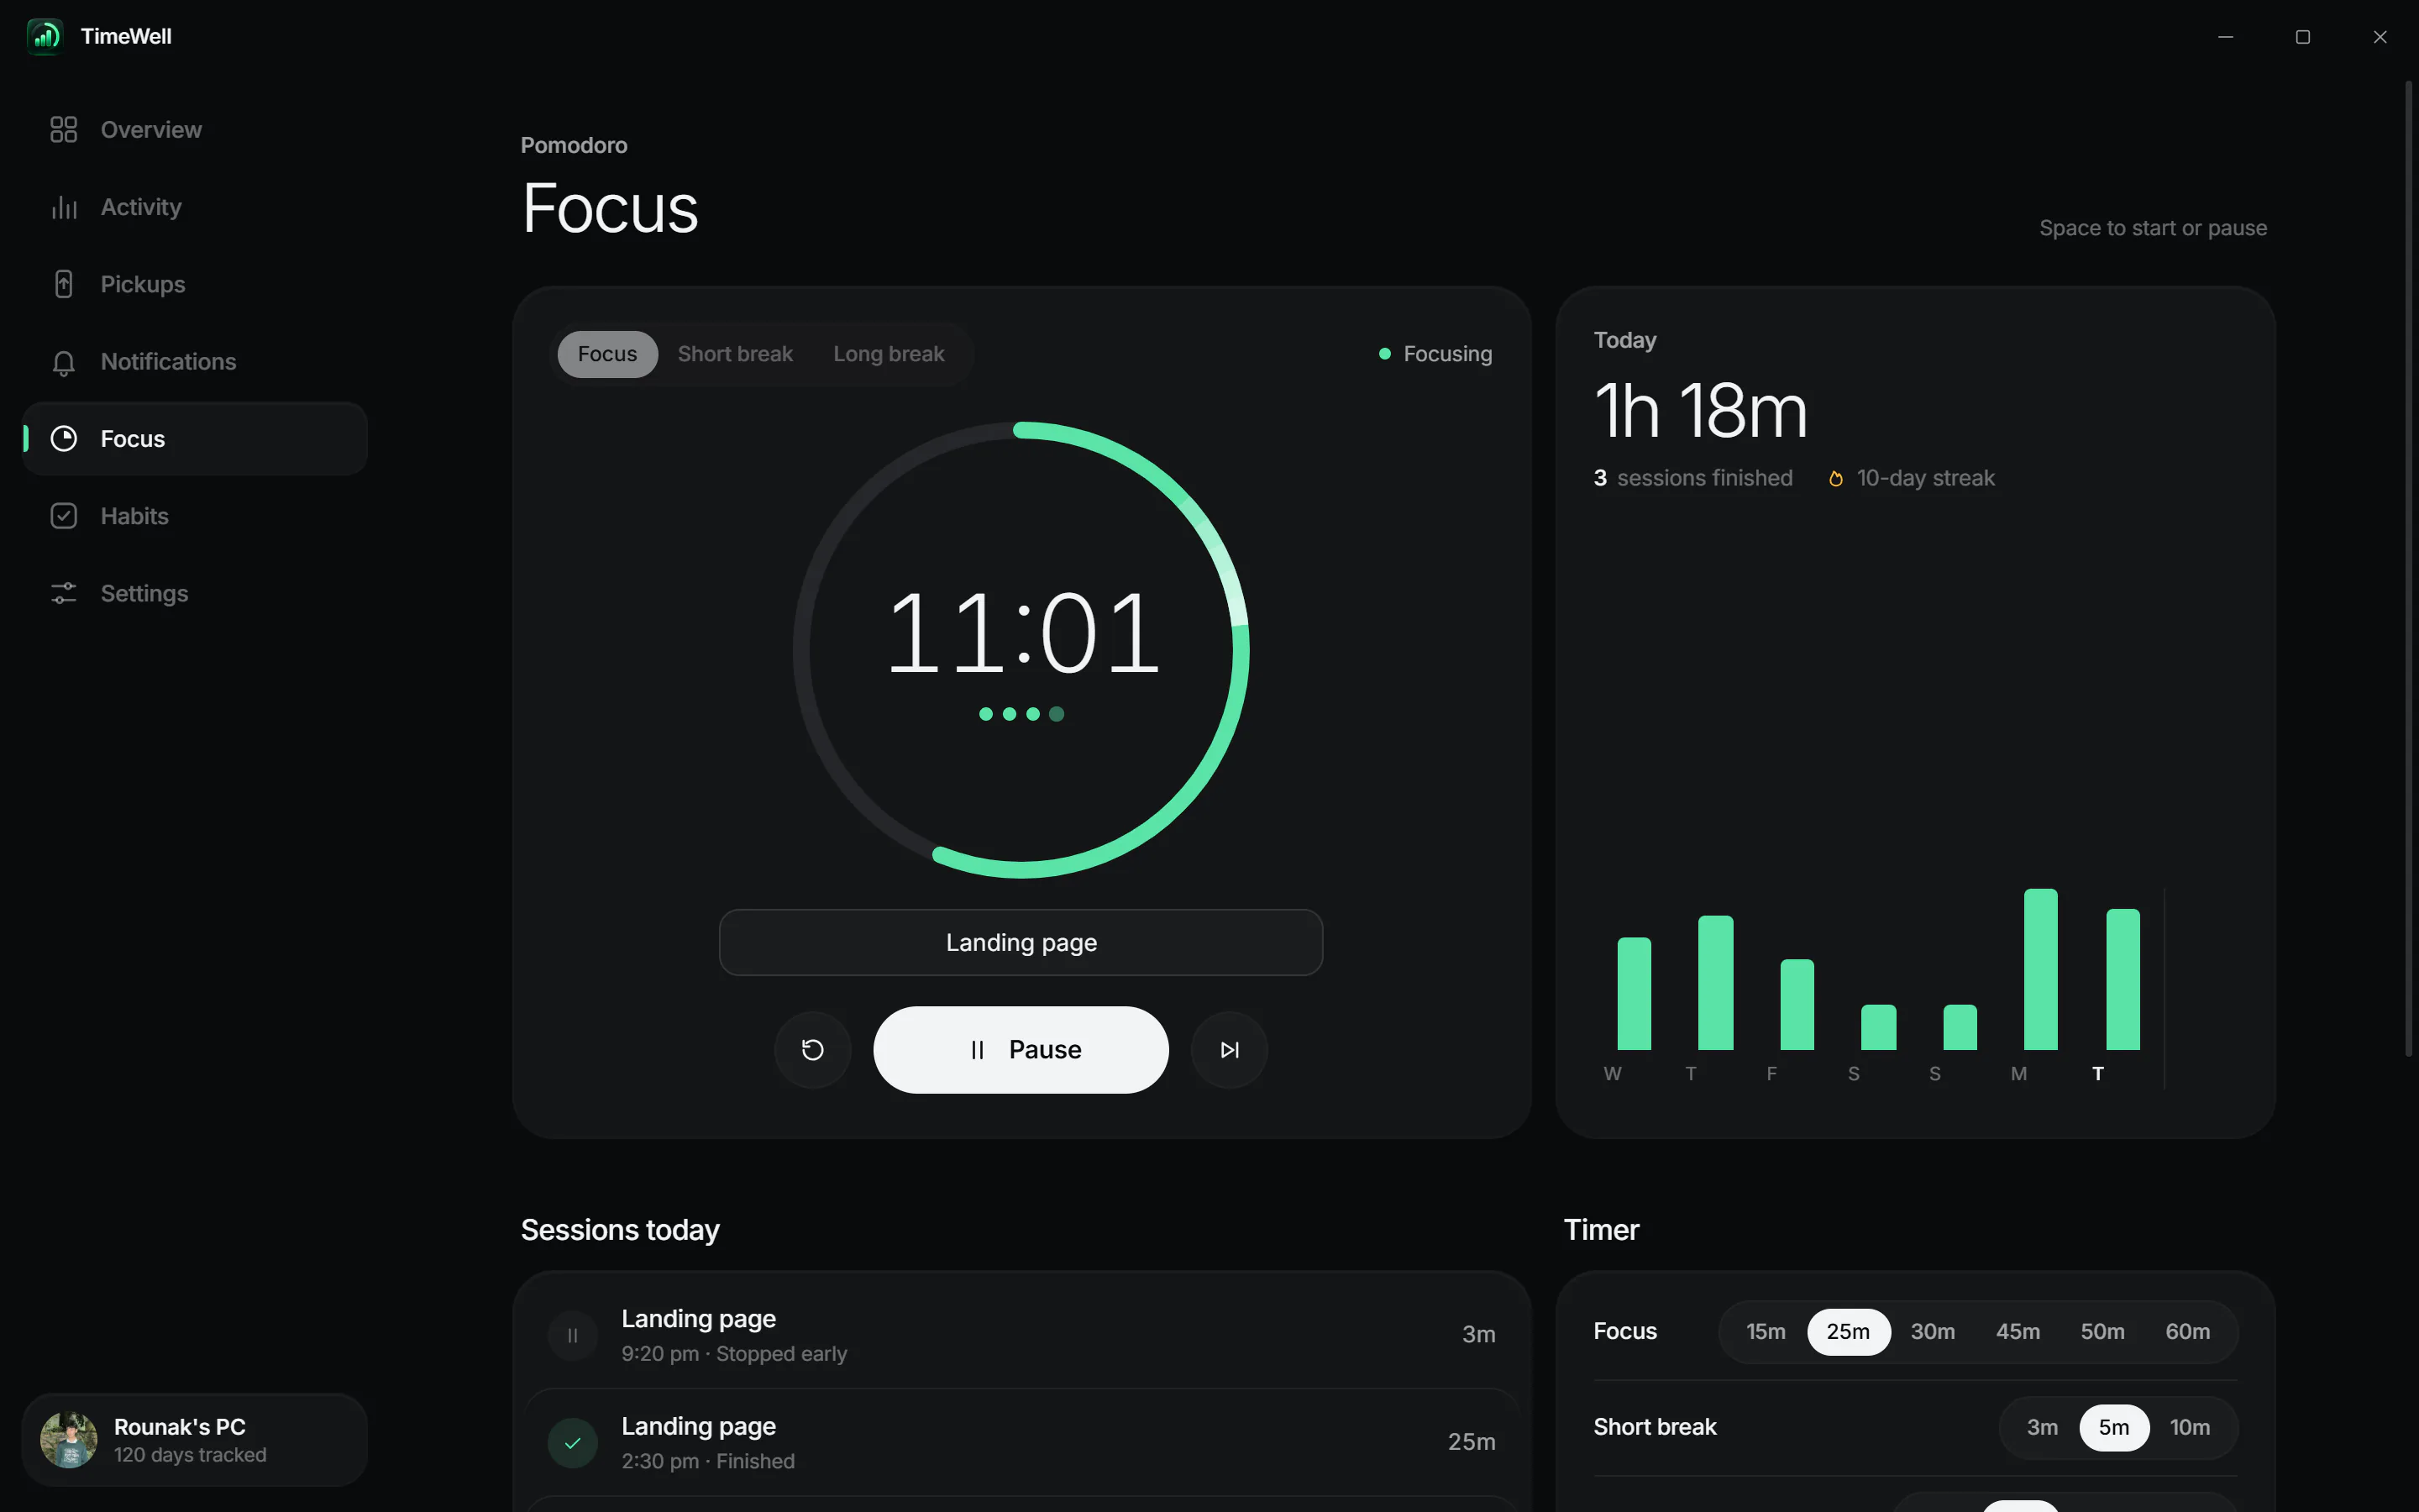Open the Habits checkmark icon
This screenshot has height=1512, width=2419.
coord(64,516)
